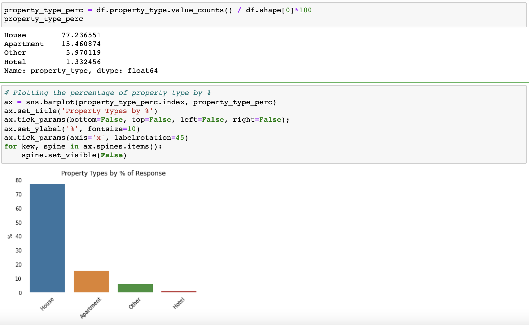Click the 'labelrotation=45' code line

point(96,138)
